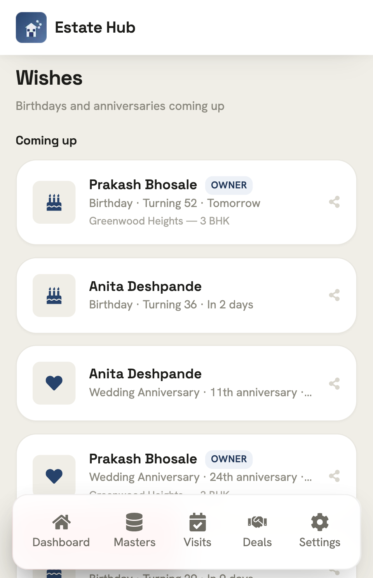This screenshot has width=373, height=578.
Task: Click Anita Deshpande's anniversary heart icon
Action: click(54, 383)
